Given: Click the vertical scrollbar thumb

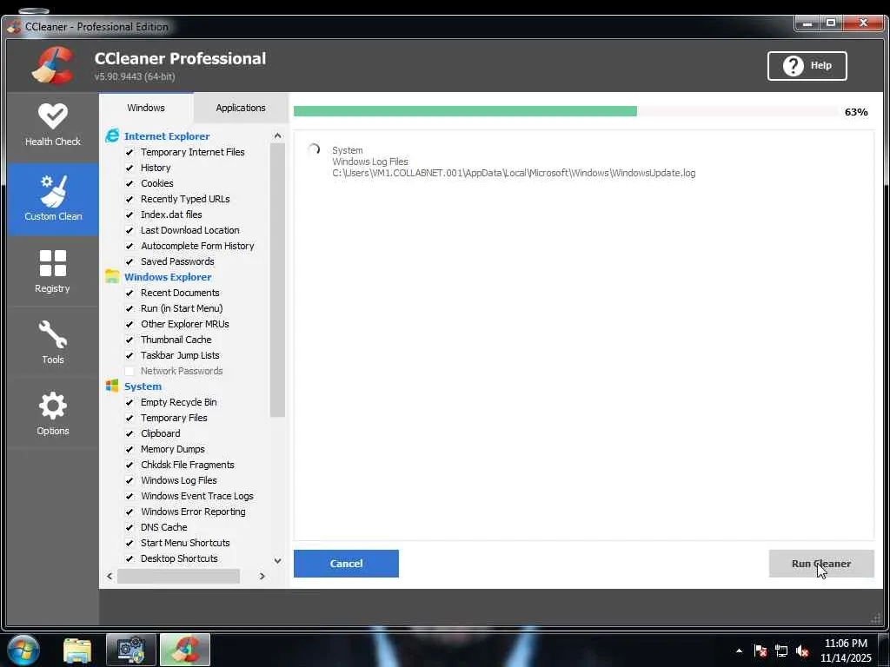Looking at the screenshot, I should click(x=277, y=281).
